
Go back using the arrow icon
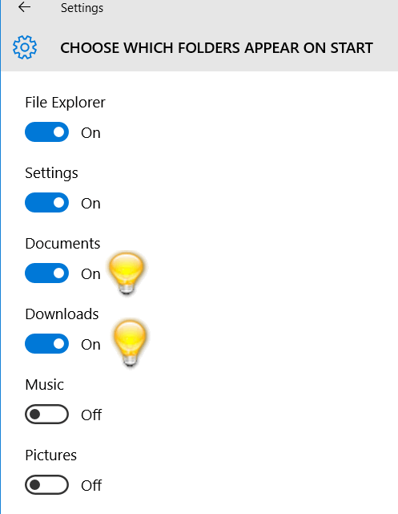25,7
